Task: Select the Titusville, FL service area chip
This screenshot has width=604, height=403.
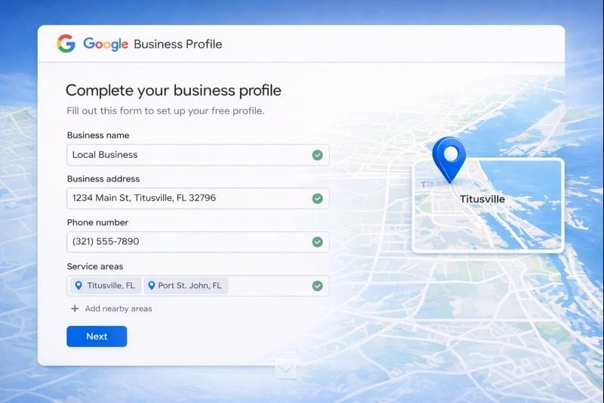Action: pos(106,286)
